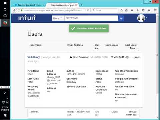Open the Action Center notification icon

(5, 115)
